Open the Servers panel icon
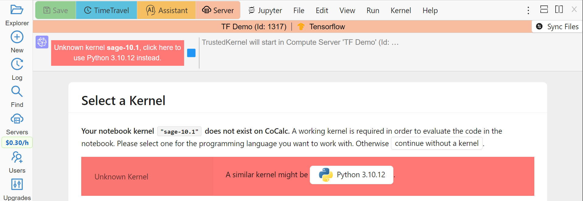 click(x=17, y=119)
